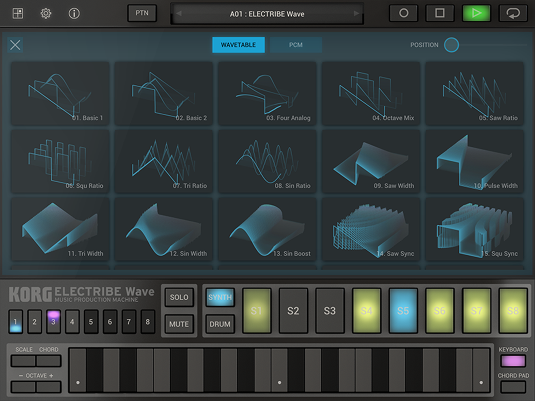Switch to DRUM parts
Screen dimensions: 535x401
tap(220, 324)
